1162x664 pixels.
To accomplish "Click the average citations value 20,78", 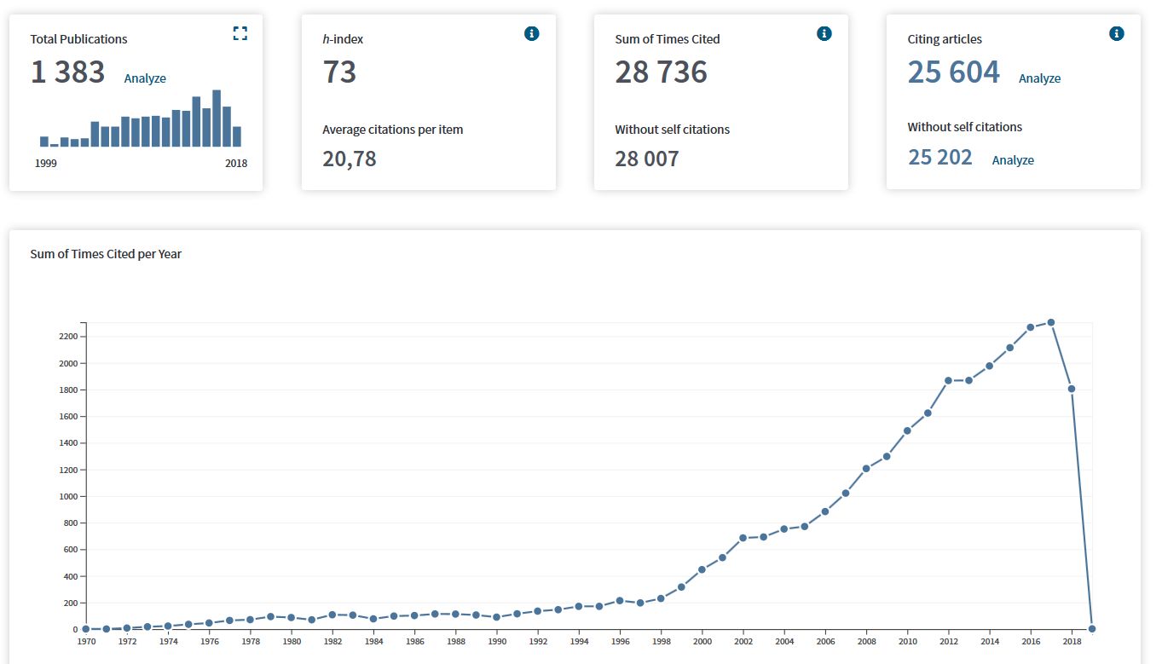I will [x=350, y=159].
